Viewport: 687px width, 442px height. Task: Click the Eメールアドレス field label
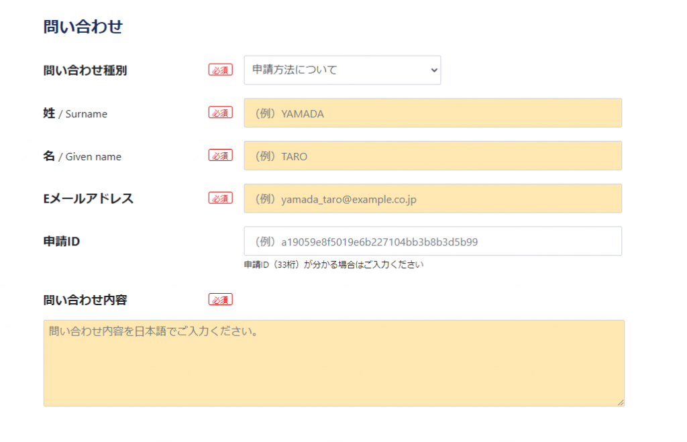pyautogui.click(x=88, y=198)
